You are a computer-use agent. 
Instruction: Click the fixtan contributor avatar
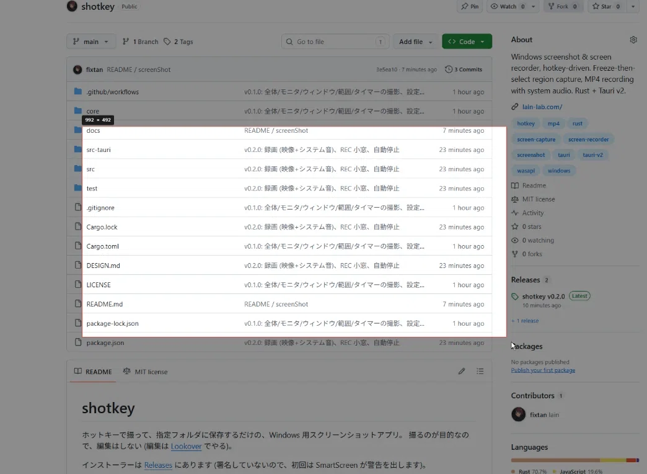[518, 414]
